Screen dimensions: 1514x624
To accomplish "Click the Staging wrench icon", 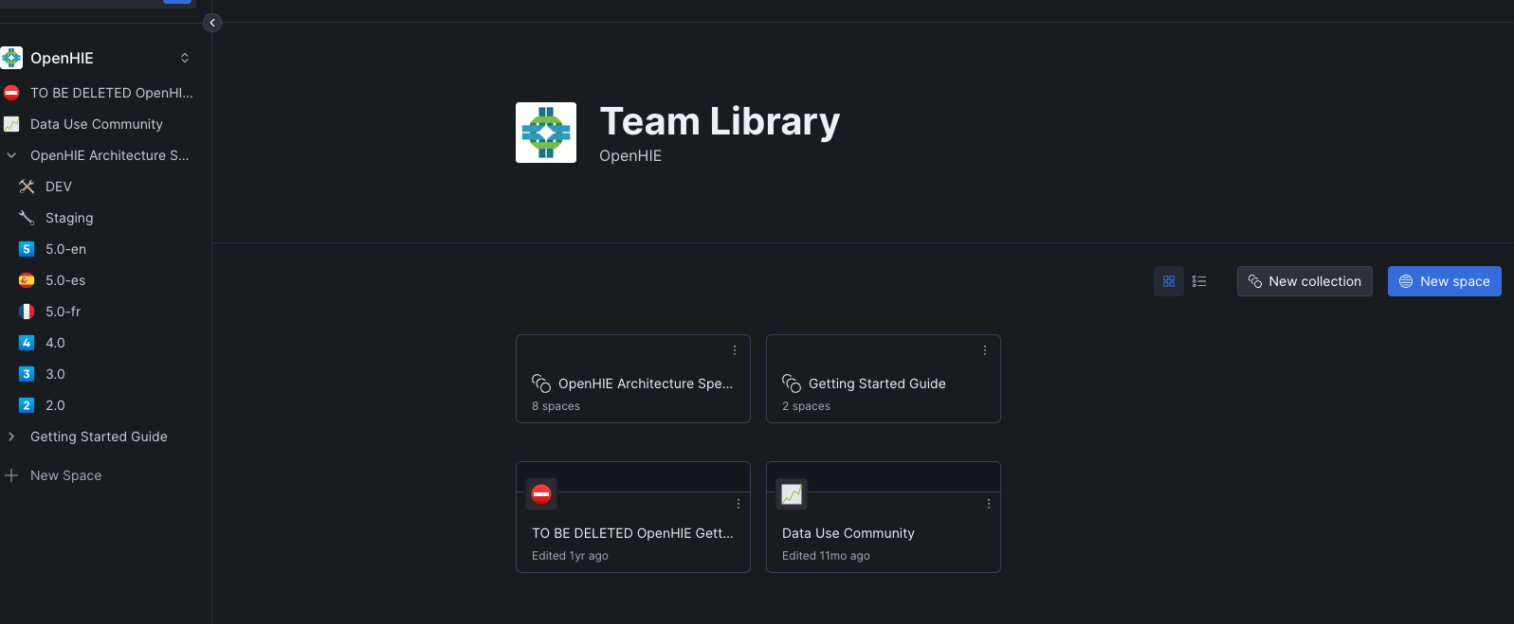I will point(27,218).
